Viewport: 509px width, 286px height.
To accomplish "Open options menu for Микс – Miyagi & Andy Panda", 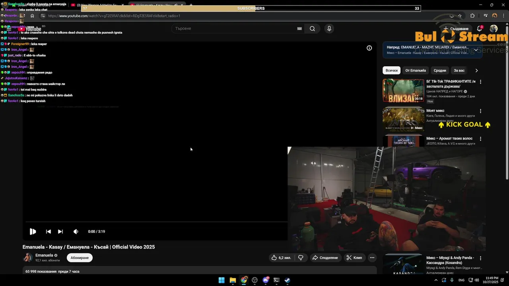I will tap(480, 258).
